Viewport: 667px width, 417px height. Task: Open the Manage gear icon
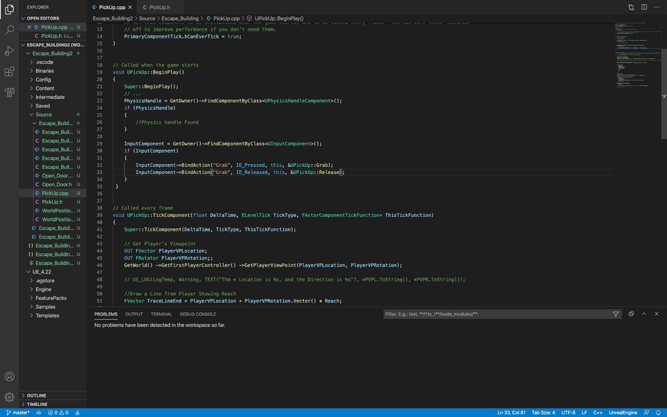[9, 395]
